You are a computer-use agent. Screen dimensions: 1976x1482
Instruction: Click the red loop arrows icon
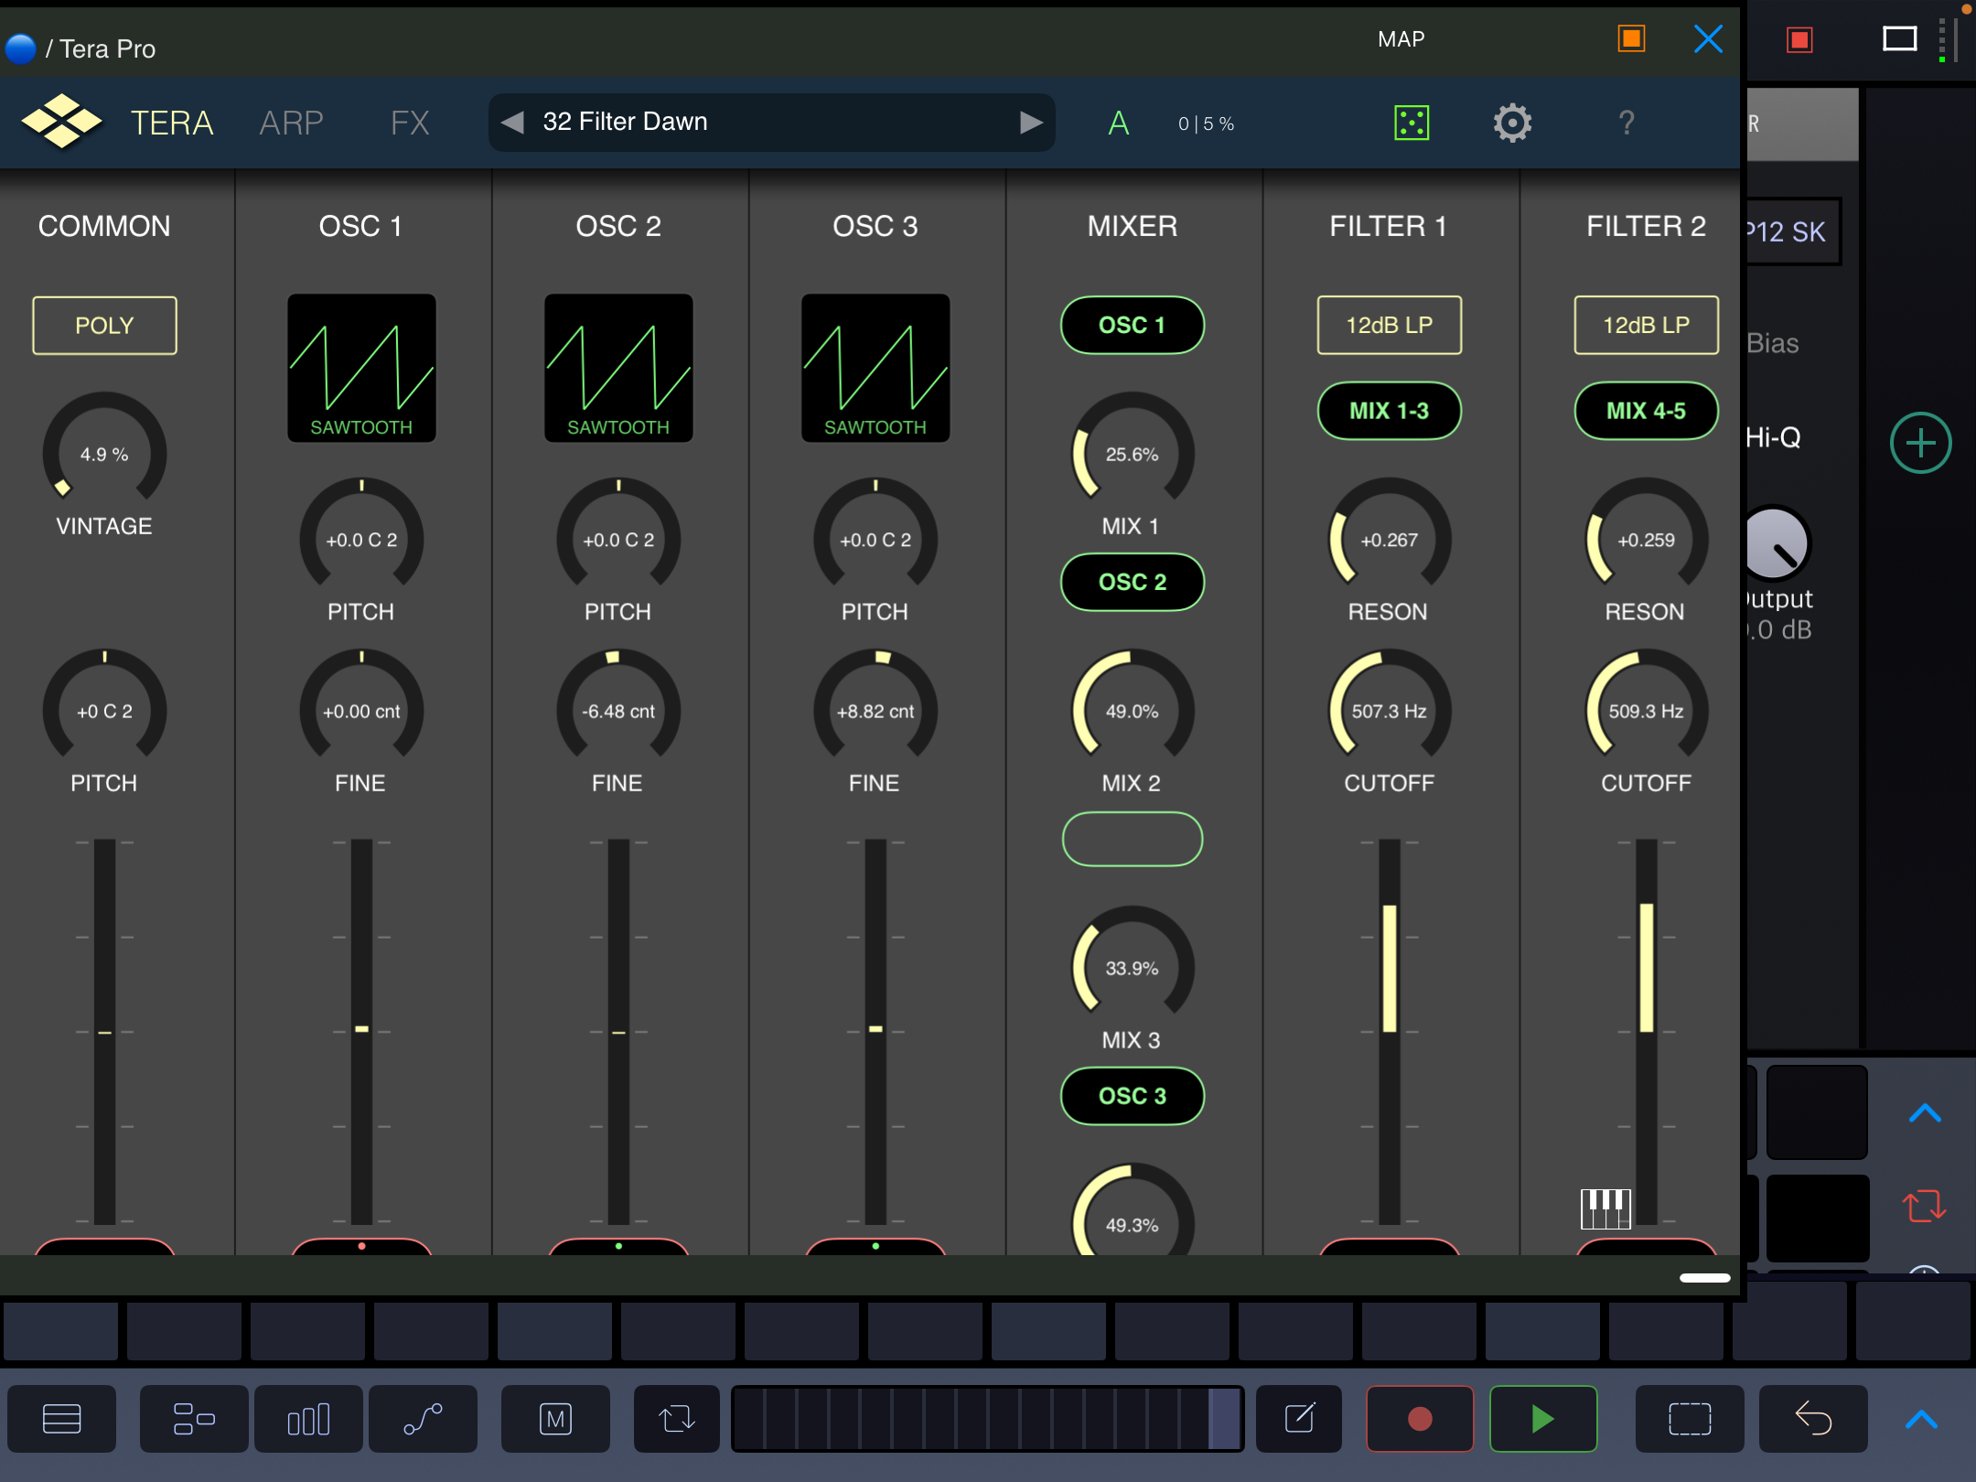pos(1924,1206)
